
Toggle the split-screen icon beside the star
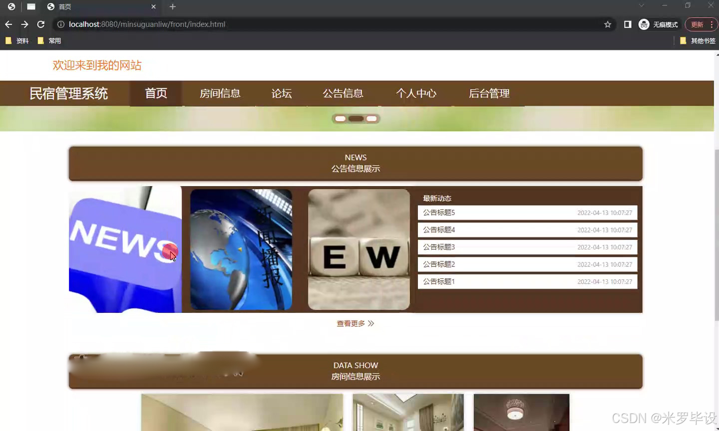point(627,24)
